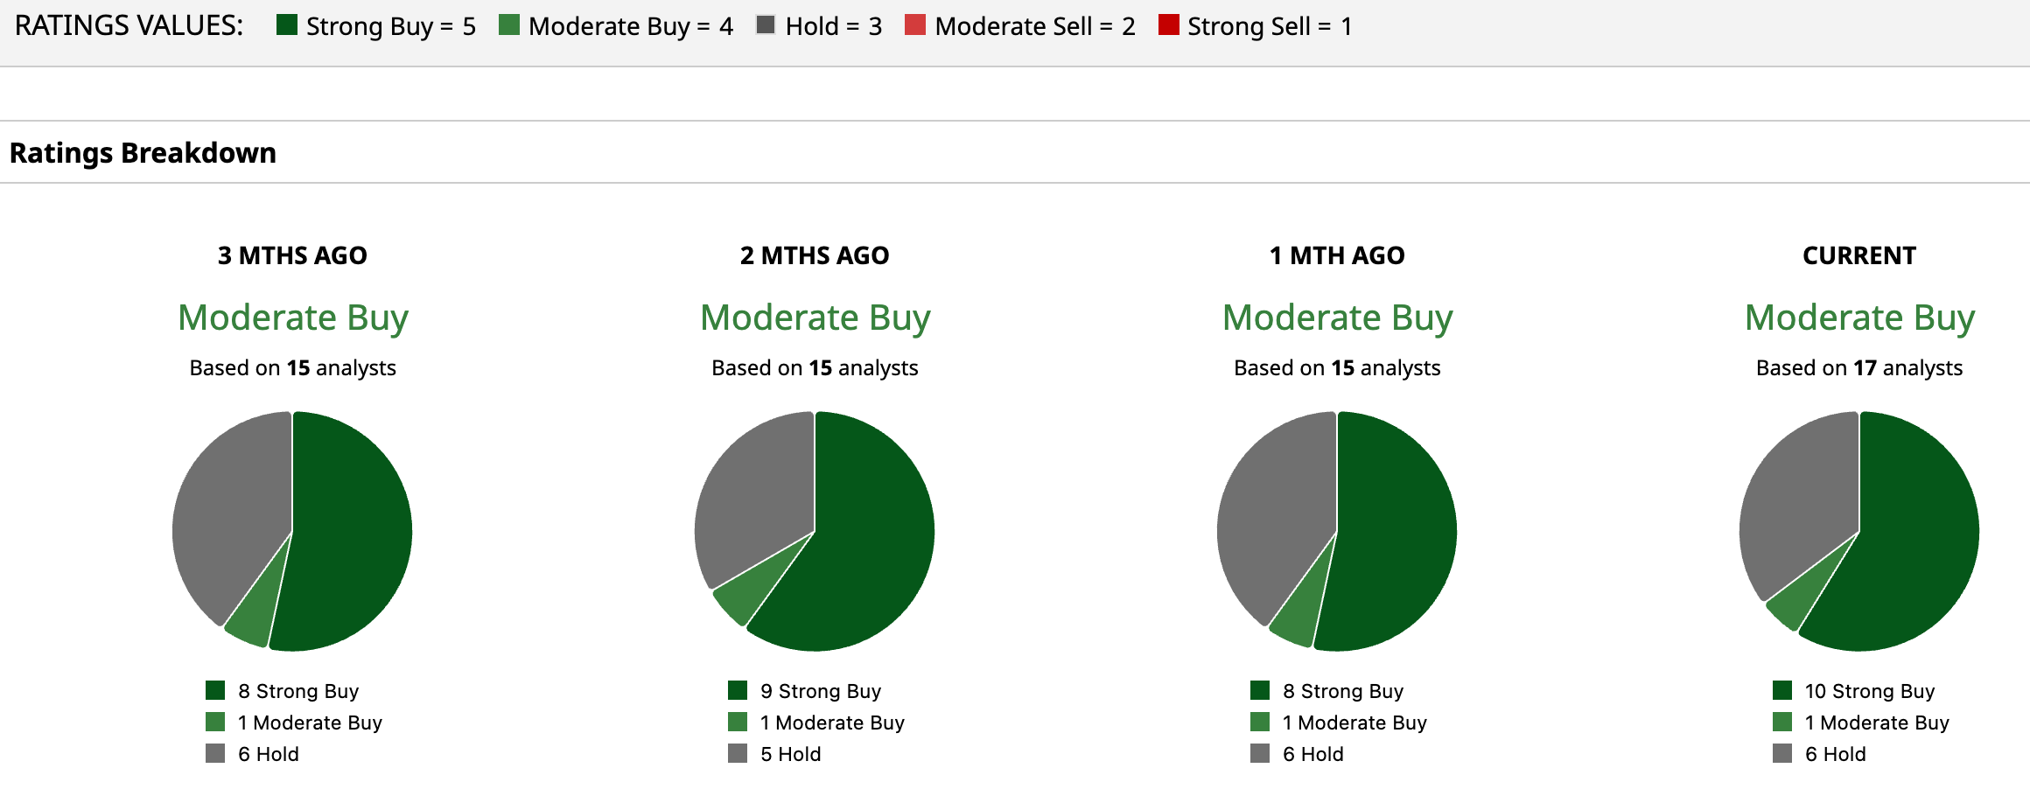Screen dimensions: 2030x803
Task: Click the 'Based on 17 analysts' text
Action: (x=1859, y=368)
